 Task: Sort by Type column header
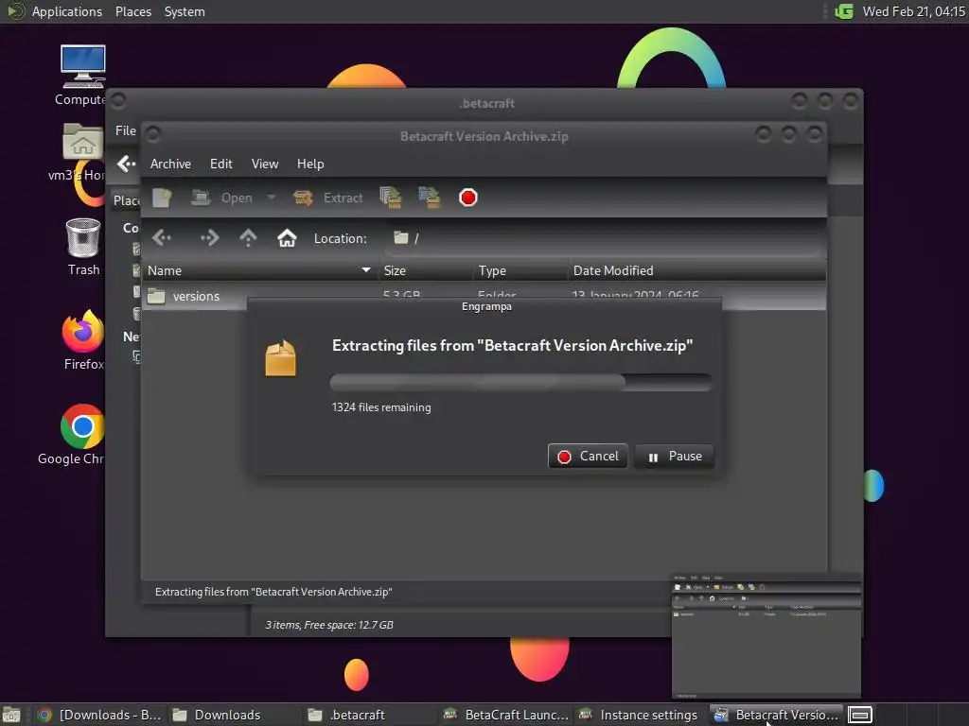pyautogui.click(x=520, y=270)
